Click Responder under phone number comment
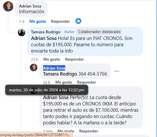This screenshot has height=137, width=157. pyautogui.click(x=86, y=82)
